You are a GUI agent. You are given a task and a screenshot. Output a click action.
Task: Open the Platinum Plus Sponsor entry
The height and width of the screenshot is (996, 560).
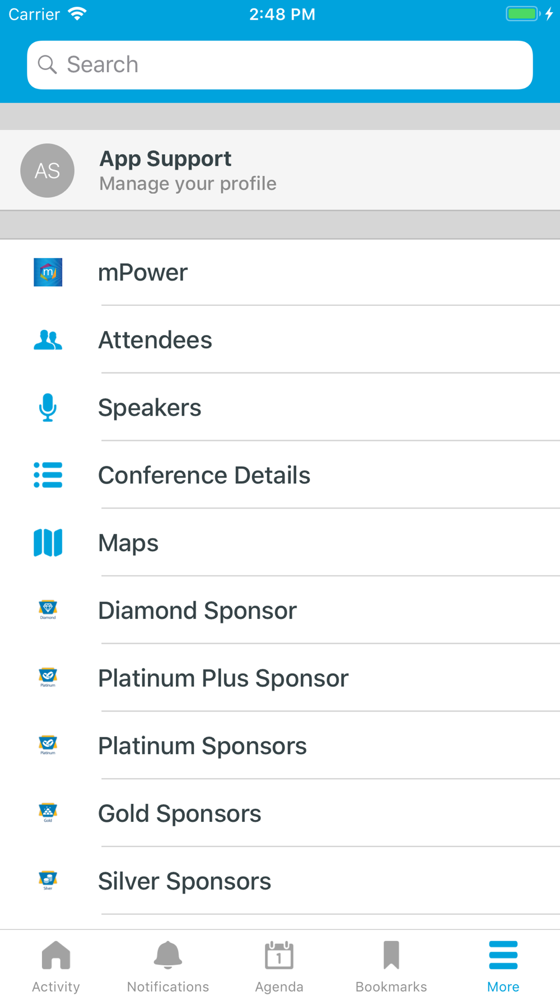point(280,678)
